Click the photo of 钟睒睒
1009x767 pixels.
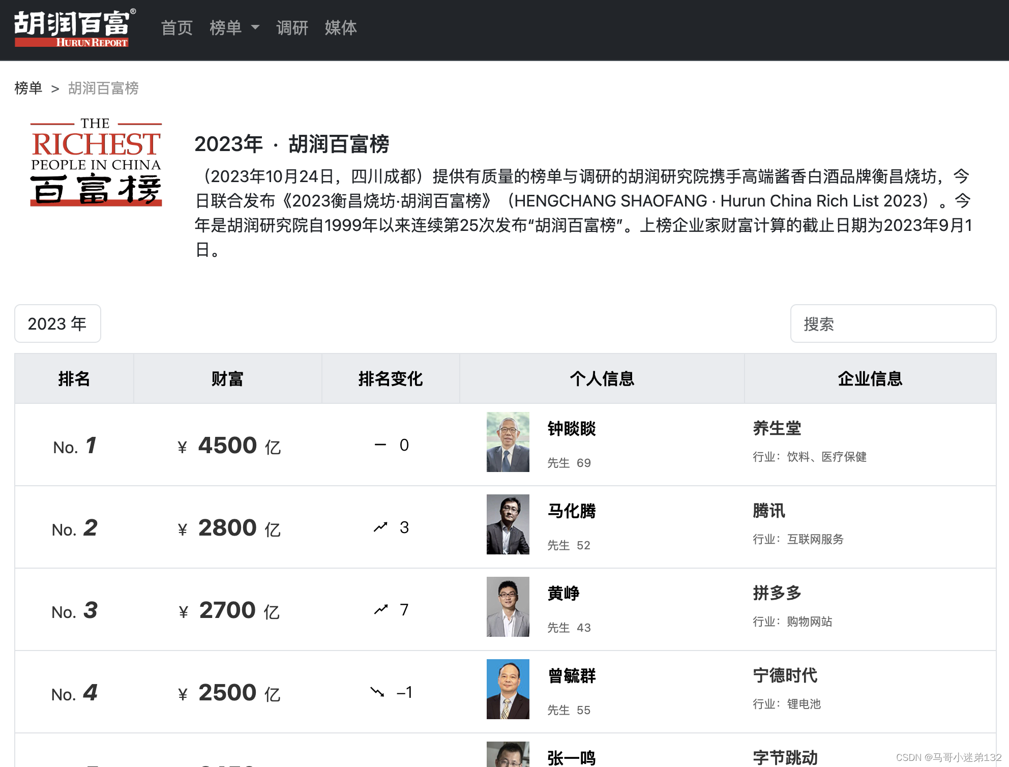[508, 442]
